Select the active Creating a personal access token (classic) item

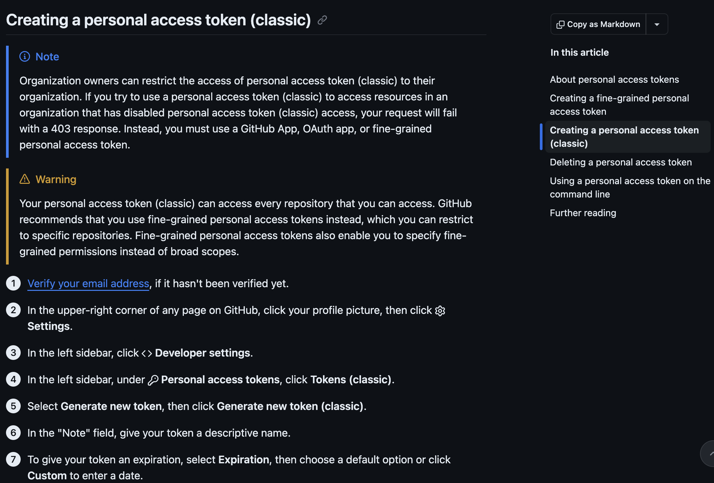point(624,137)
